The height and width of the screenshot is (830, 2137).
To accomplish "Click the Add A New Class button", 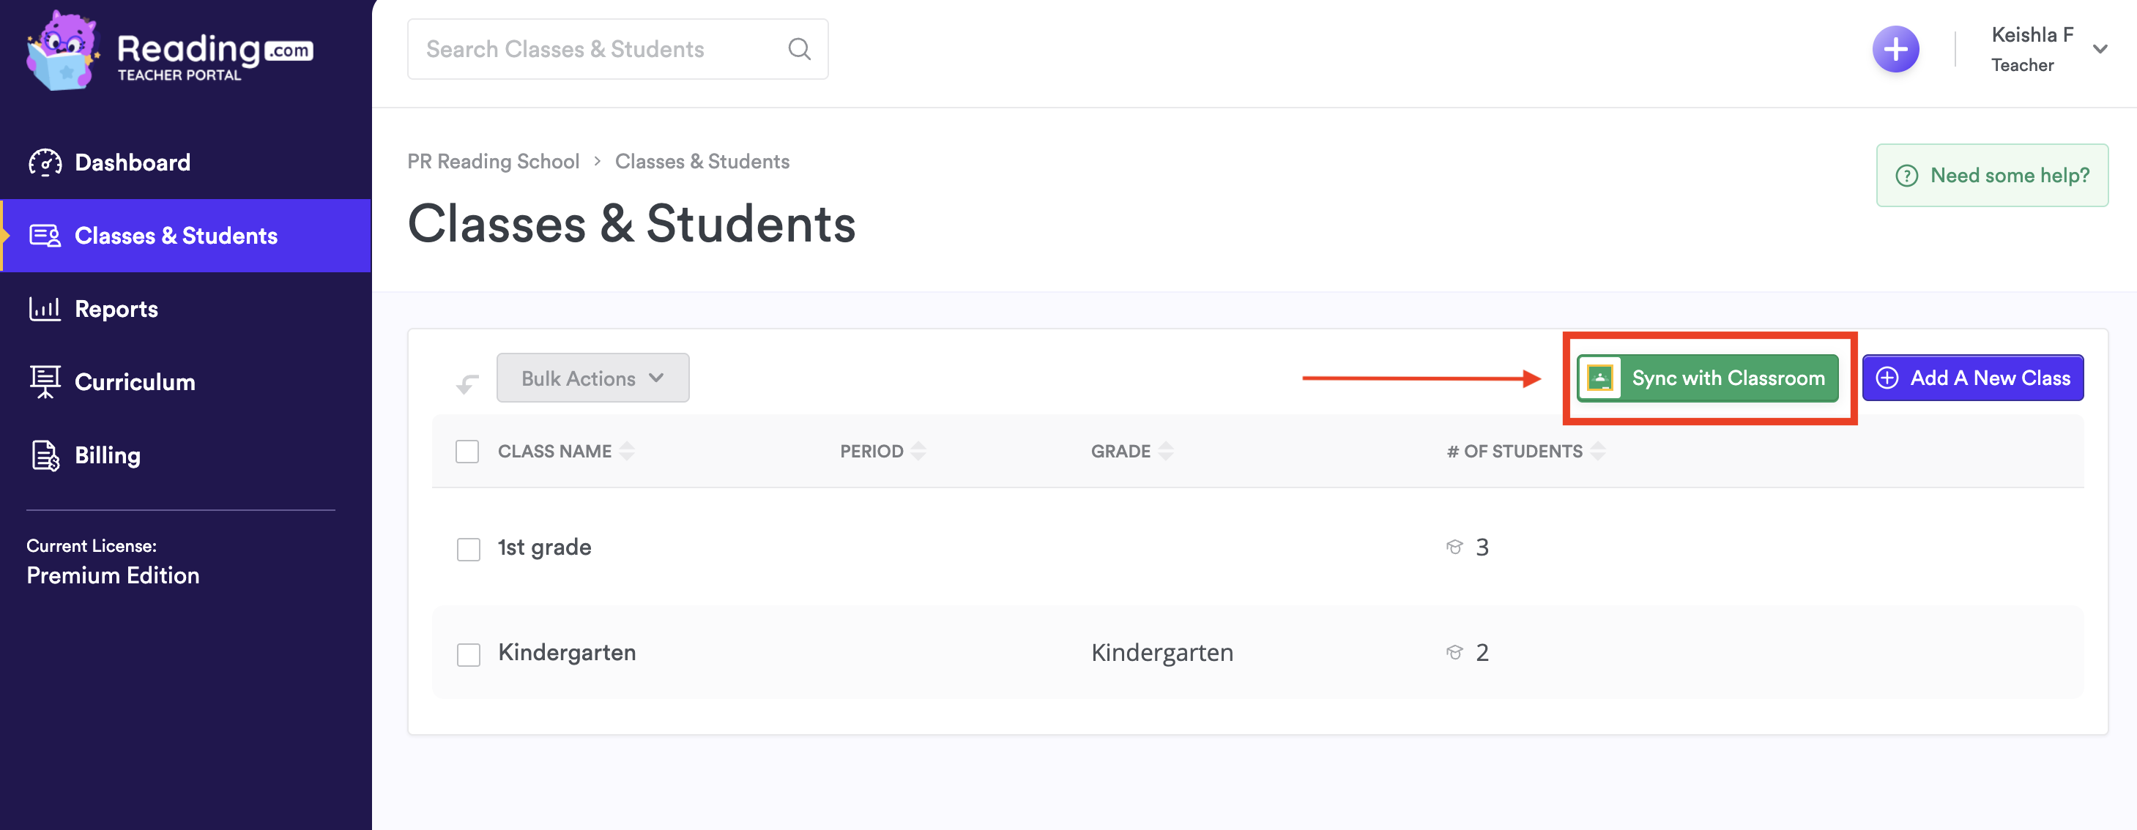I will point(1972,378).
